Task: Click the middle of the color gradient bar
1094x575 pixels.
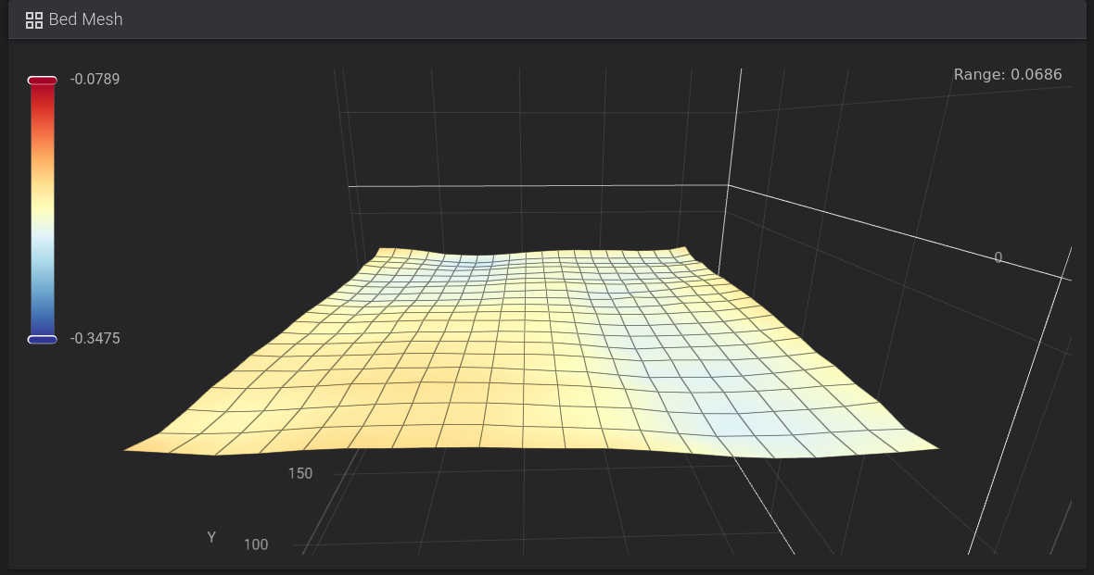Action: (43, 210)
